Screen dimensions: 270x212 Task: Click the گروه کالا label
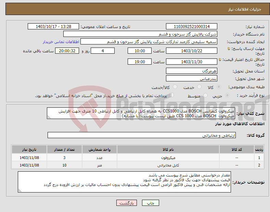pyautogui.click(x=256, y=135)
